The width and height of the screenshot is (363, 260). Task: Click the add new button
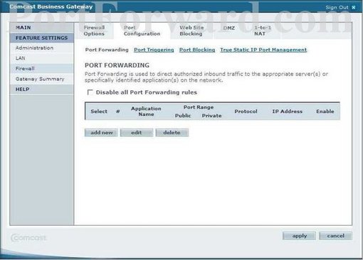101,133
